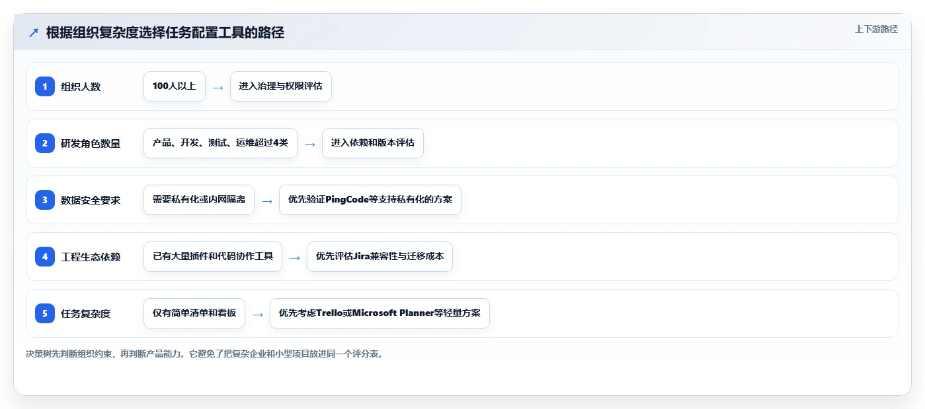
Task: Click the 仅有简单清单和看板 chip
Action: tap(194, 313)
